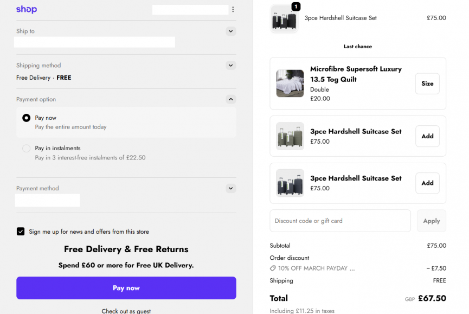
Task: Select Pay in instalments option
Action: [26, 148]
